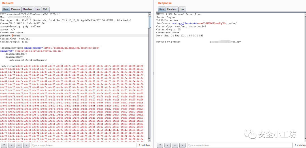Image resolution: width=306 pixels, height=148 pixels.
Task: Click the help button in Response panel
Action: (x=160, y=145)
